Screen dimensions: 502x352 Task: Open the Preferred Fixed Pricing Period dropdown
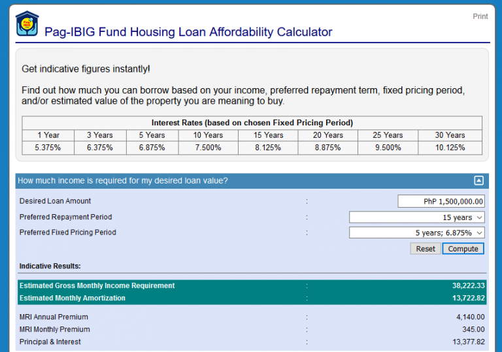click(416, 232)
